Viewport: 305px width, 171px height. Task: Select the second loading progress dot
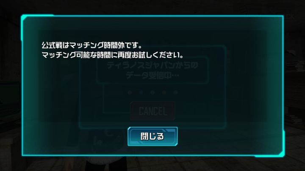141,92
